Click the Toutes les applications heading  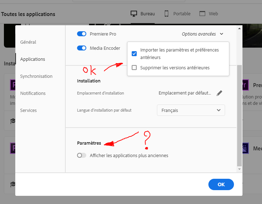28,14
